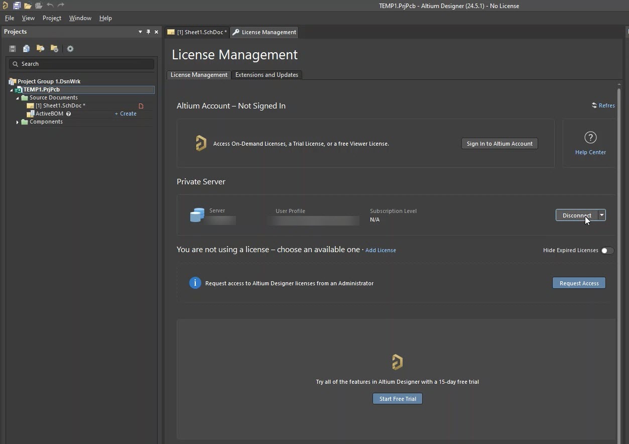Click the Undo arrow in the title bar

[x=50, y=6]
